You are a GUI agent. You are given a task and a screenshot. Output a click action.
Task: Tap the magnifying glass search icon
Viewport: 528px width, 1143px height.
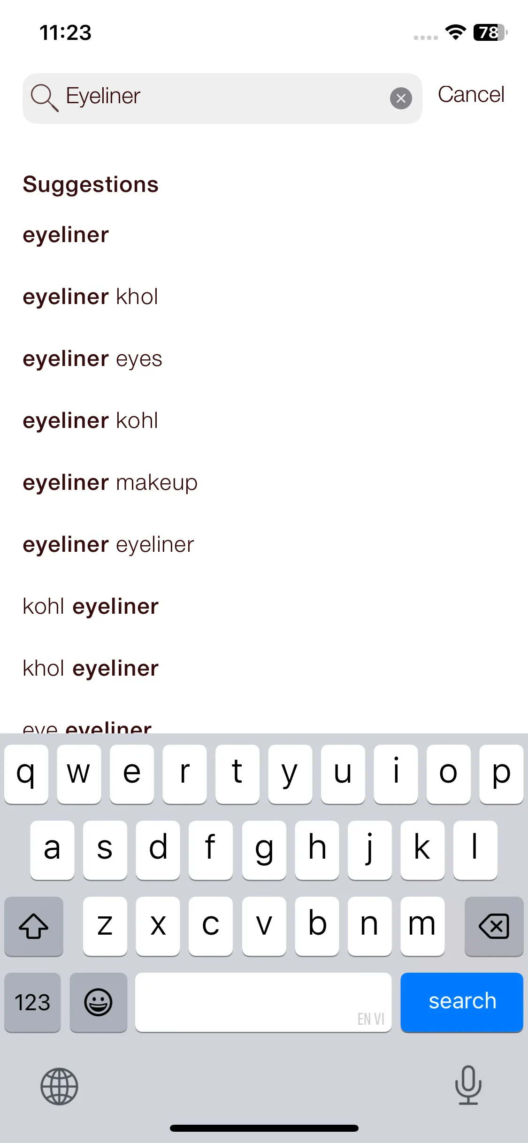pyautogui.click(x=45, y=98)
